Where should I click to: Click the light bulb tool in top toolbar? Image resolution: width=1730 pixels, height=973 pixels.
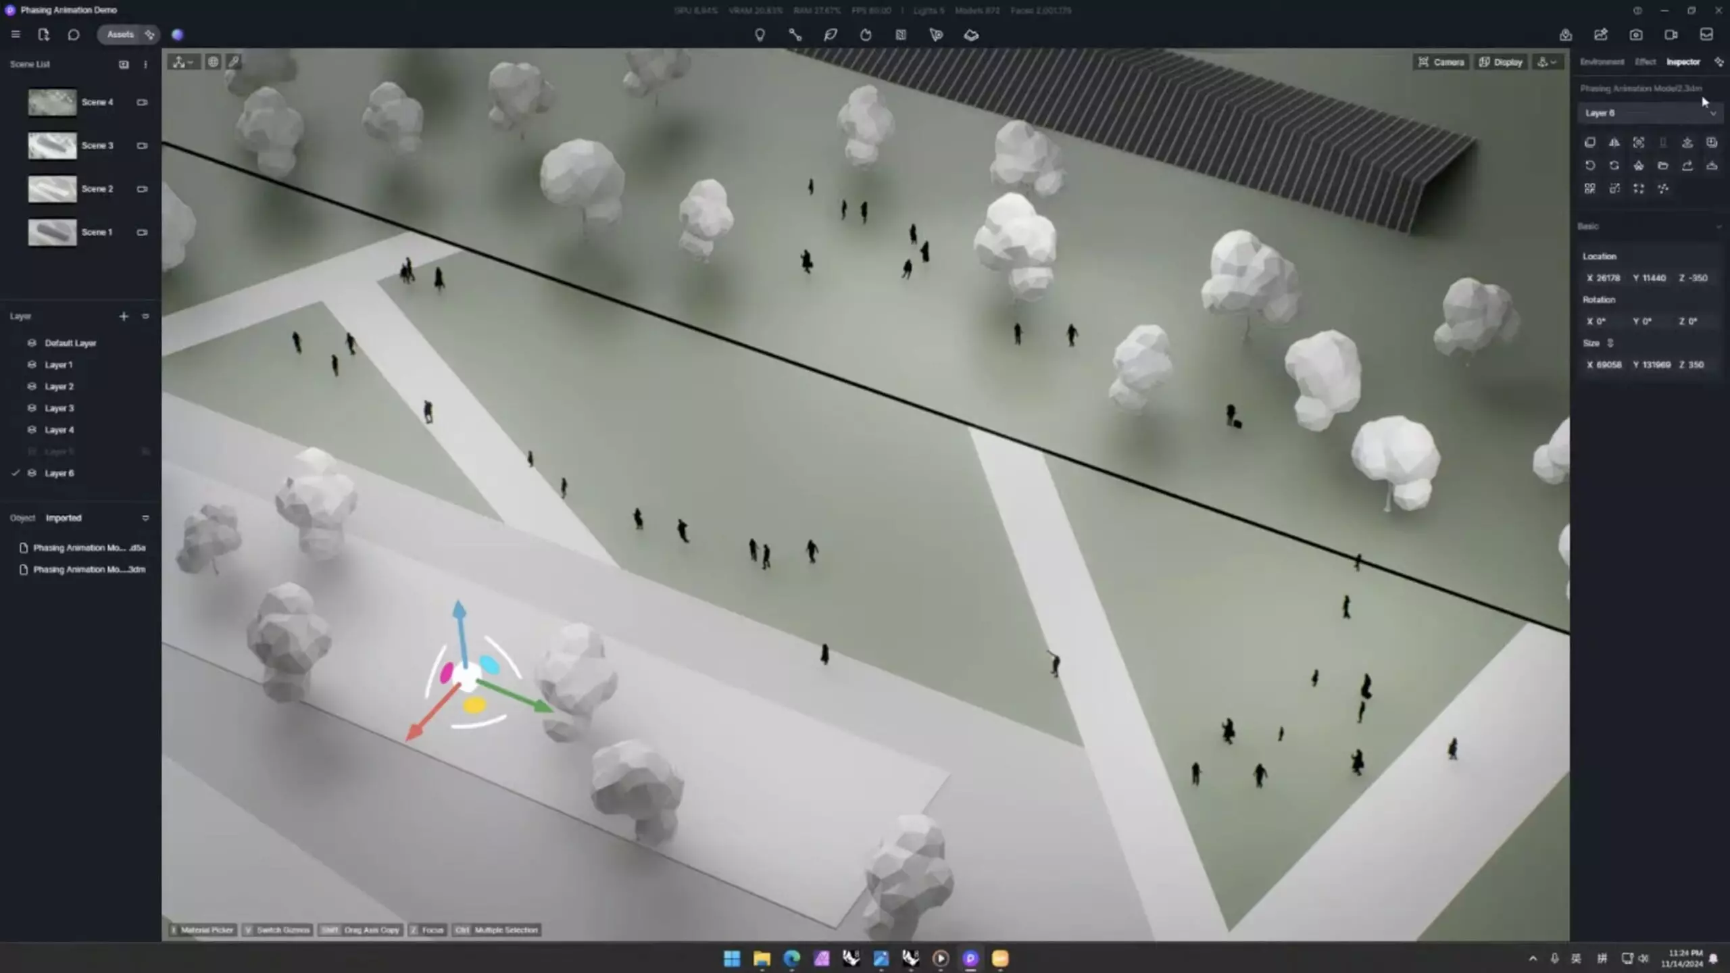point(760,35)
